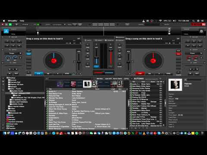Viewport: 207px width, 155px height.
Task: Click the left deck loop OUT button
Action: click(16, 74)
